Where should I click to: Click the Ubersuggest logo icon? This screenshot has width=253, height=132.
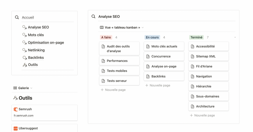[16, 128]
